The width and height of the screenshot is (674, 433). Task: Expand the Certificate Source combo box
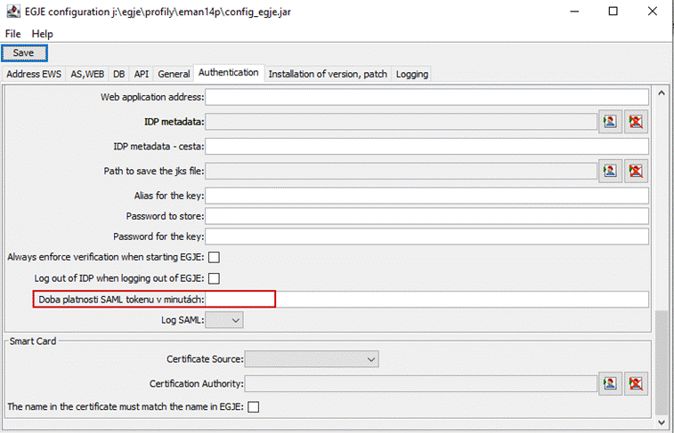coord(312,359)
